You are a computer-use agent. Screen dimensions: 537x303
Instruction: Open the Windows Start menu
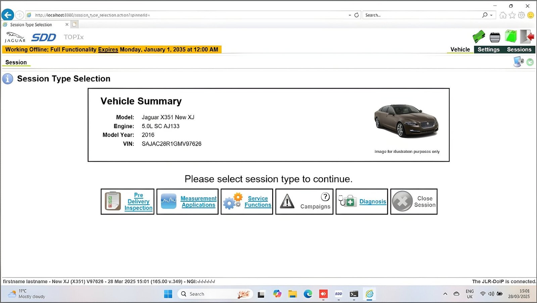[x=168, y=294]
